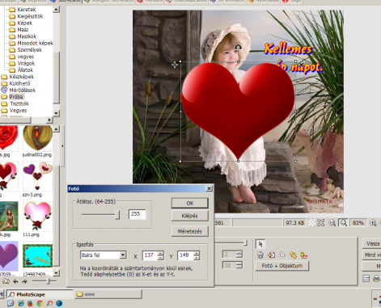Click the crop icon next to insert photo
The height and width of the screenshot is (308, 381).
[x=282, y=255]
